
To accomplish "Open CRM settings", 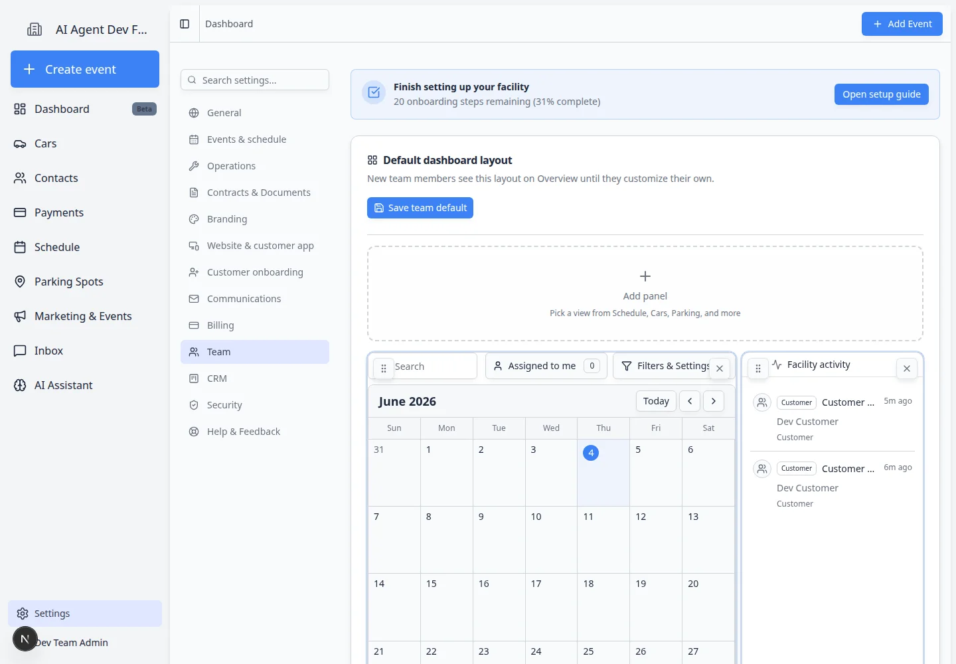I will [x=255, y=378].
